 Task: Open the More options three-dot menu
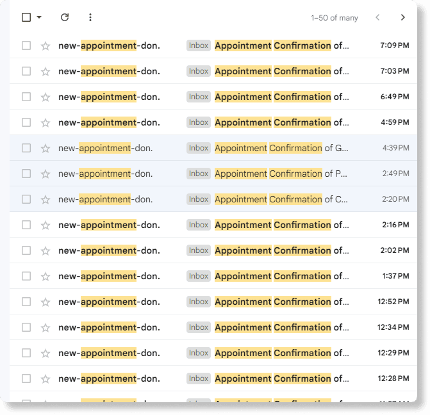pos(90,17)
